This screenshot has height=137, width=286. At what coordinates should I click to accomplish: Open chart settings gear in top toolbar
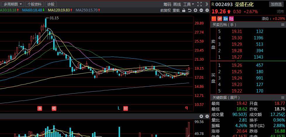click(207, 10)
